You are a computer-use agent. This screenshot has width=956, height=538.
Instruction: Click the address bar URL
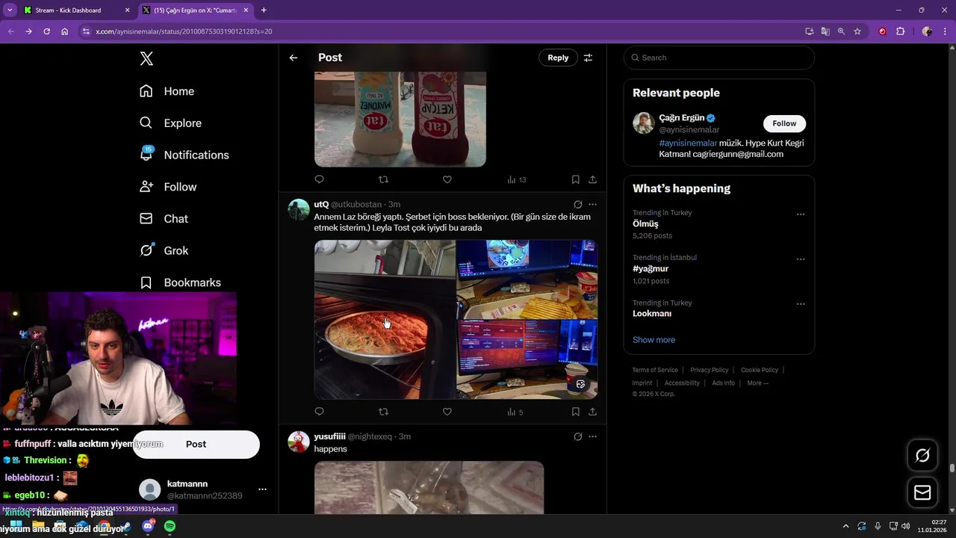point(184,31)
